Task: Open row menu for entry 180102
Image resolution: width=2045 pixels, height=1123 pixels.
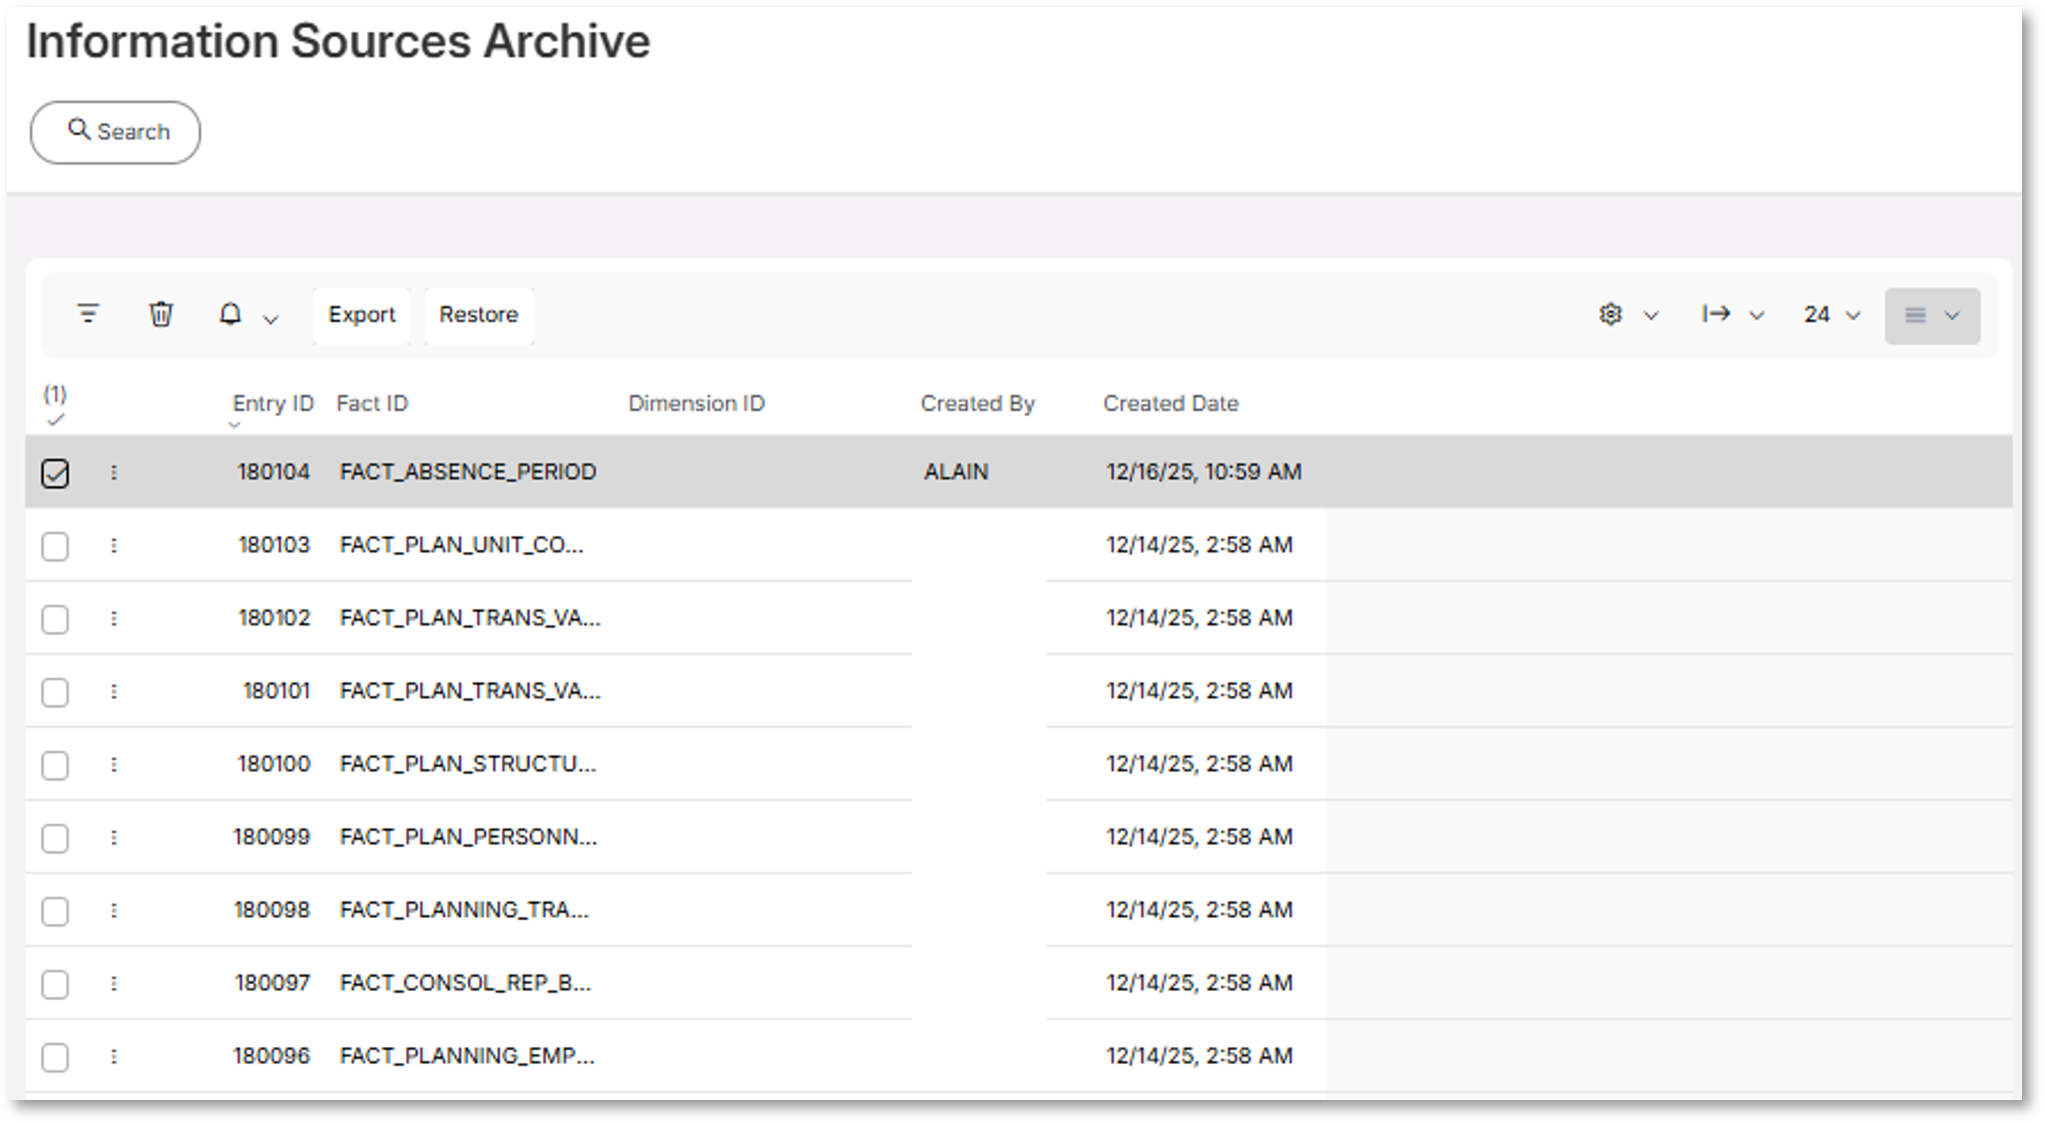Action: click(114, 619)
